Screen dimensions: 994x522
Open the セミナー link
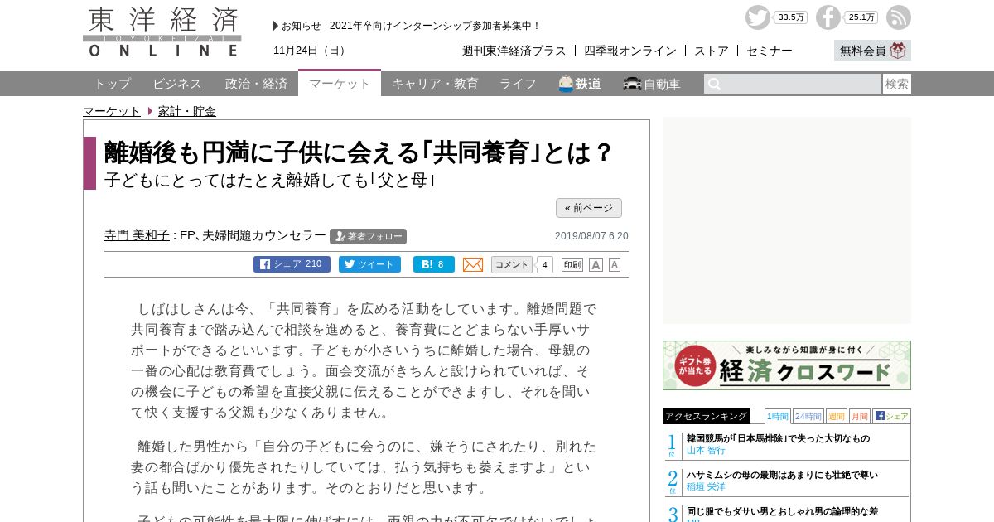pyautogui.click(x=770, y=51)
